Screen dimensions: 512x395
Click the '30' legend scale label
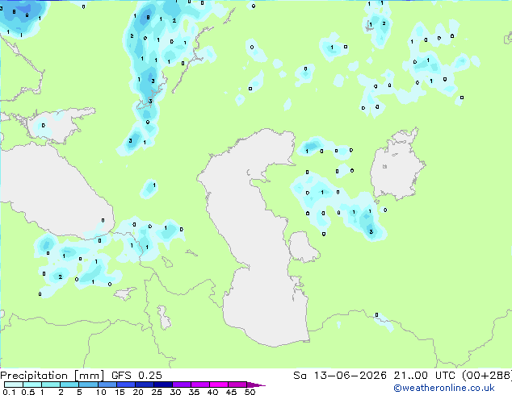coord(175,392)
